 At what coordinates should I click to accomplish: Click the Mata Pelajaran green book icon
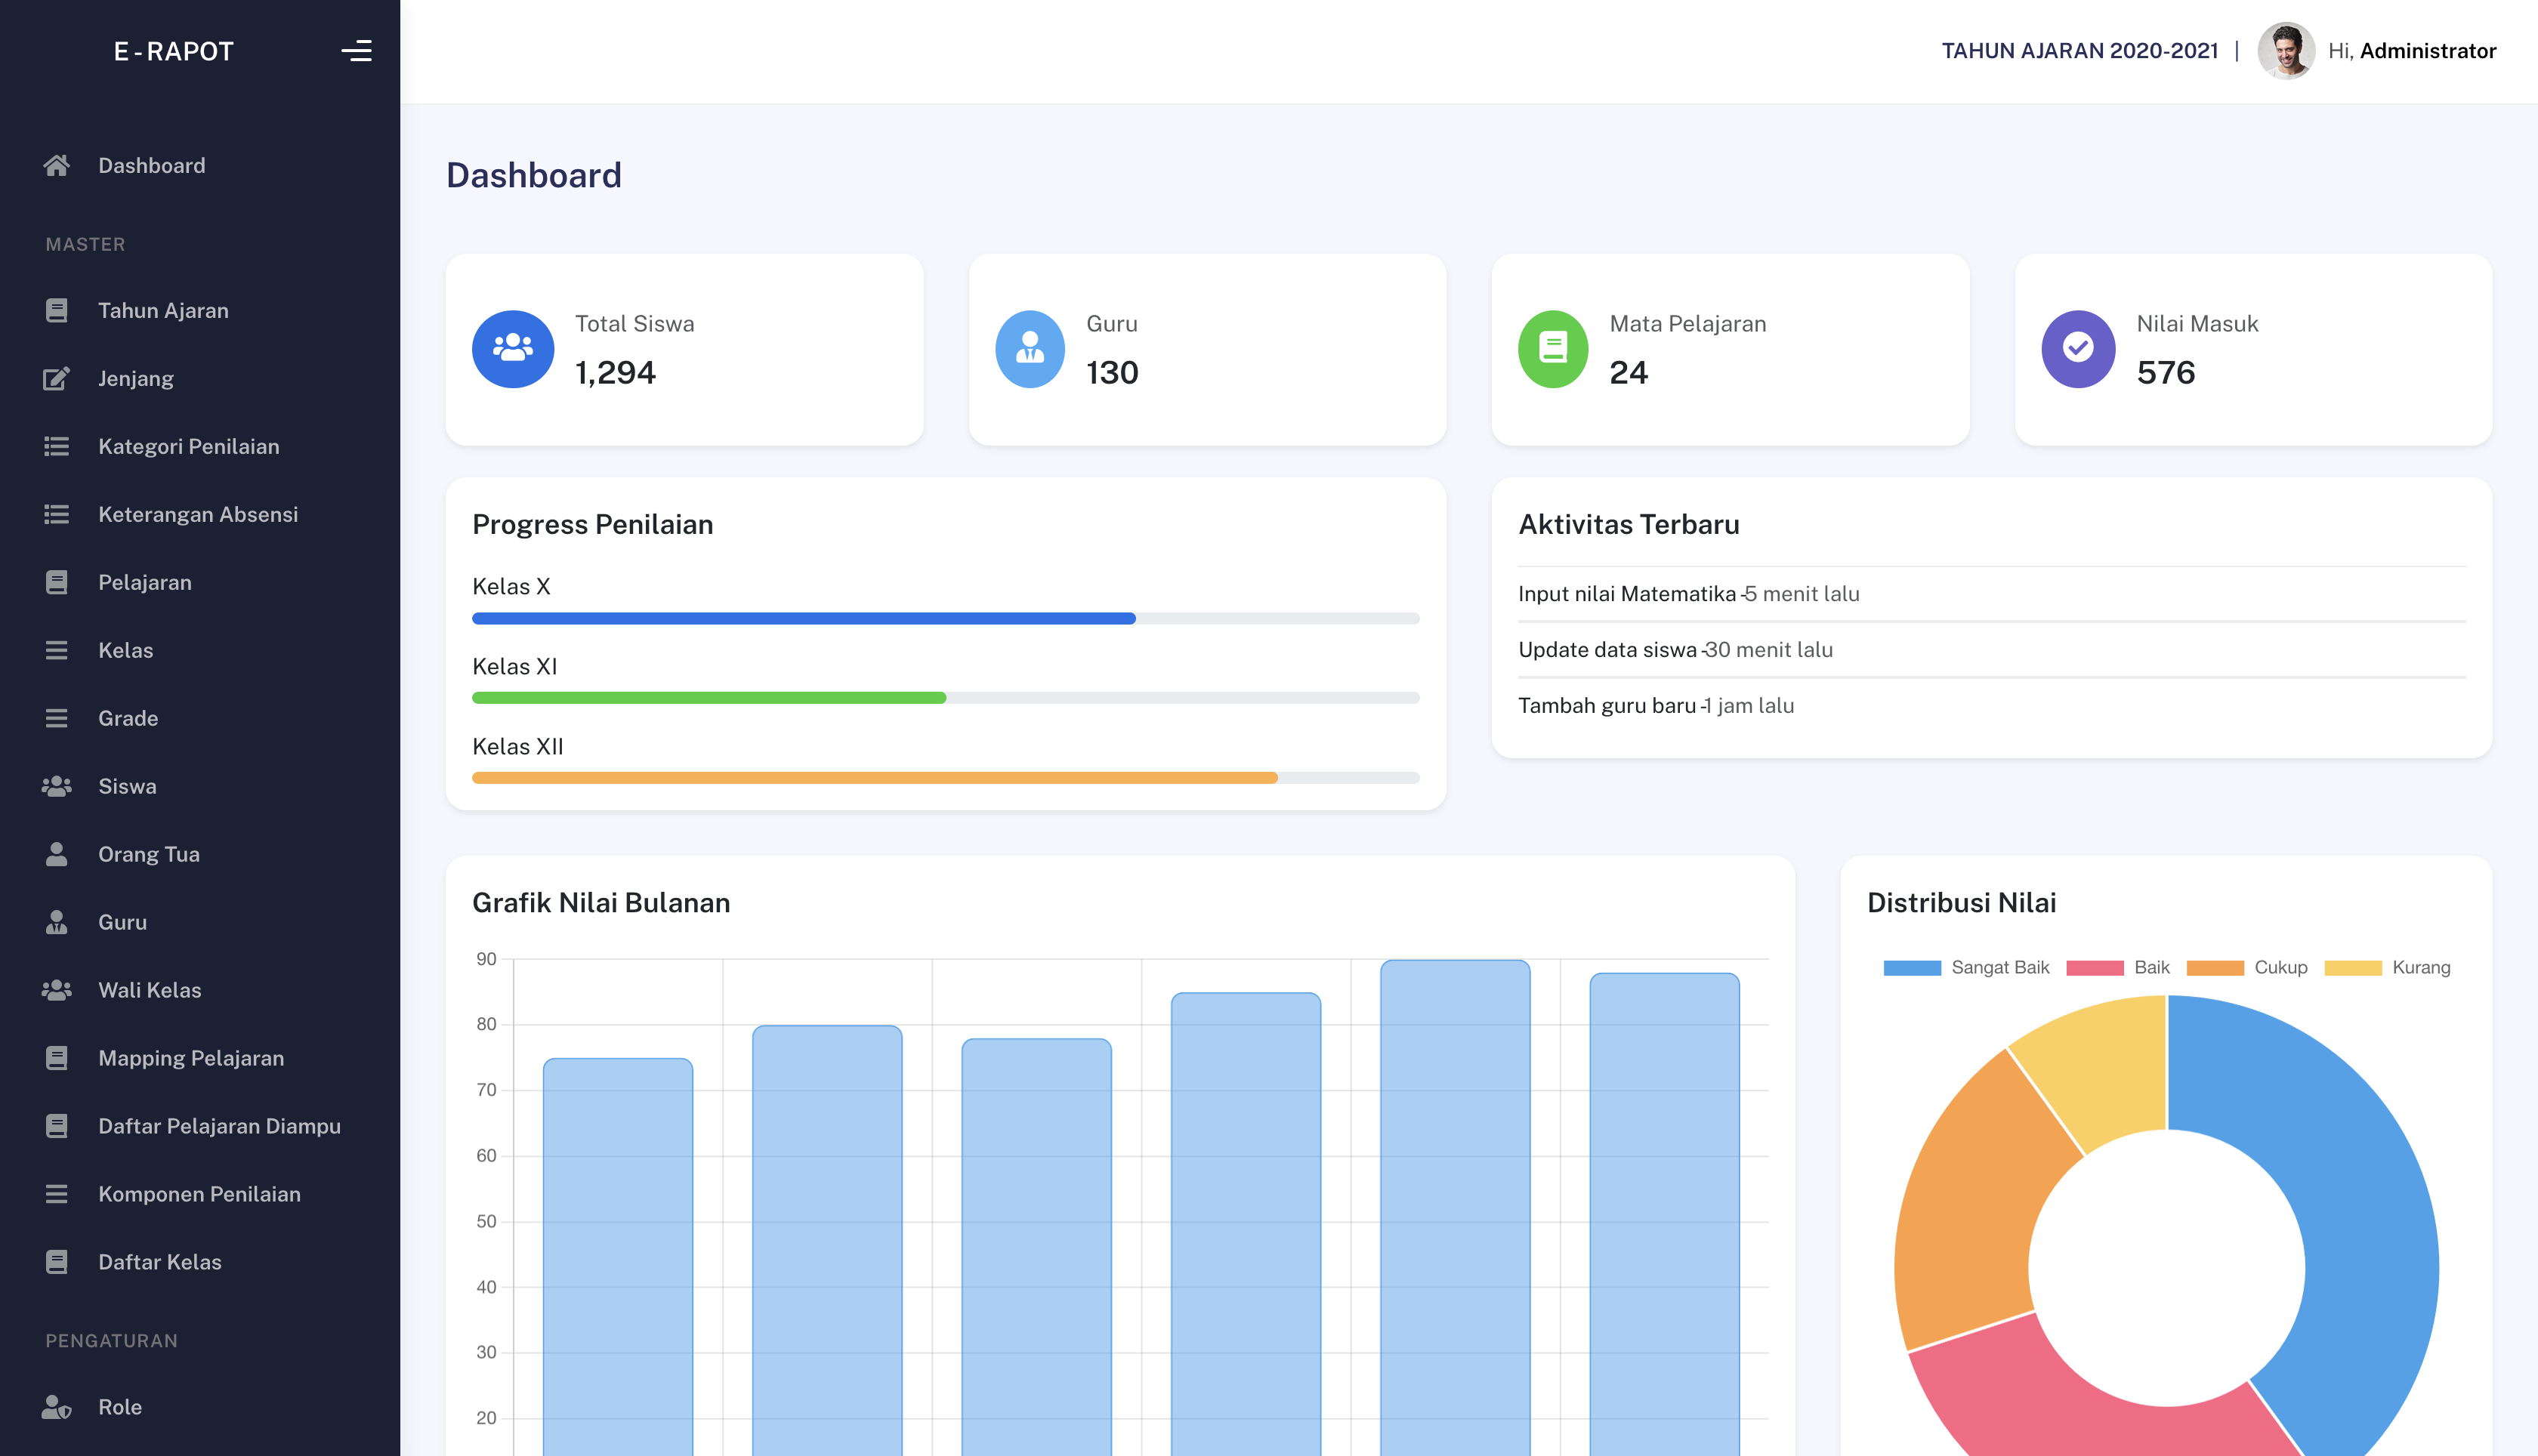coord(1553,349)
